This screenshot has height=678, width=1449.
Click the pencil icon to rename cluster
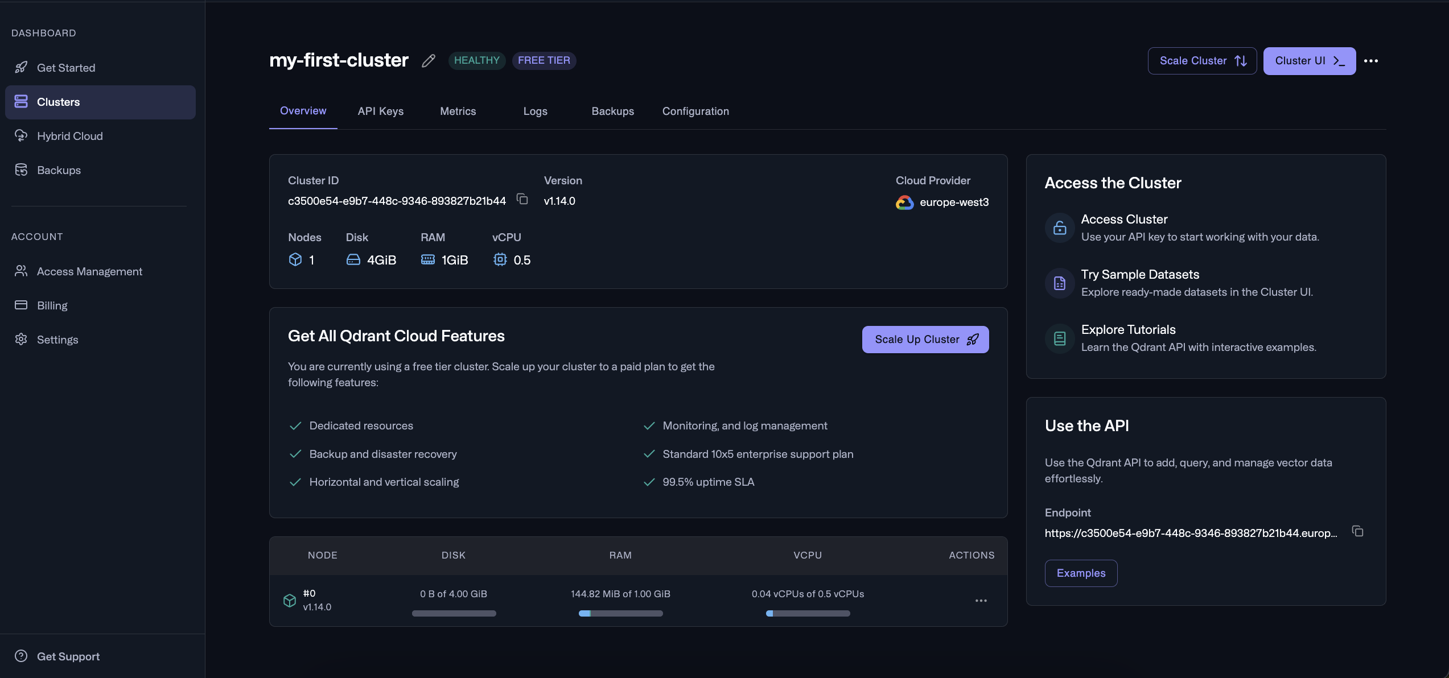[429, 61]
